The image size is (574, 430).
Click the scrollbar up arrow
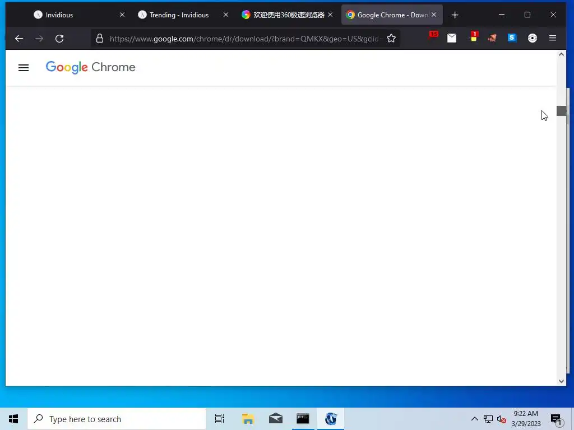coord(561,54)
